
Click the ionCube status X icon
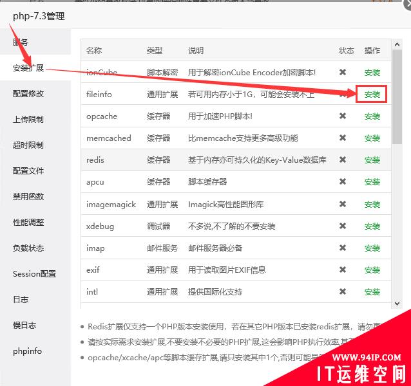[343, 72]
